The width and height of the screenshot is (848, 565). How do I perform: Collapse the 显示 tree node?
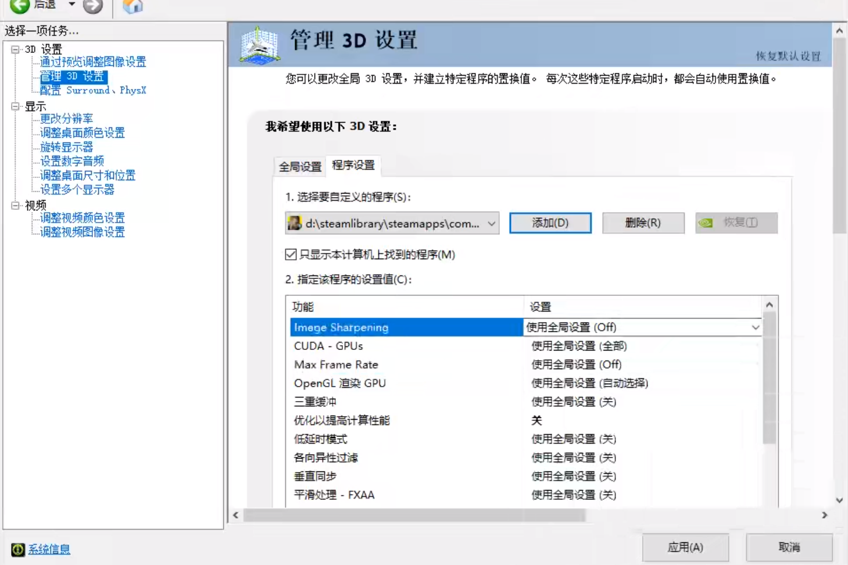coord(15,106)
